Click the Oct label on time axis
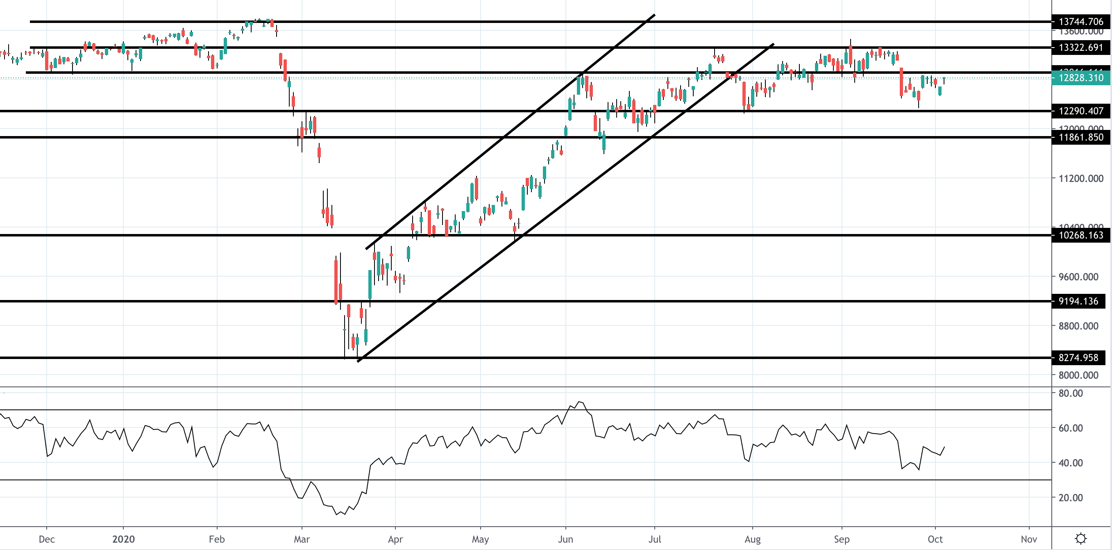Image resolution: width=1112 pixels, height=550 pixels. coord(935,539)
